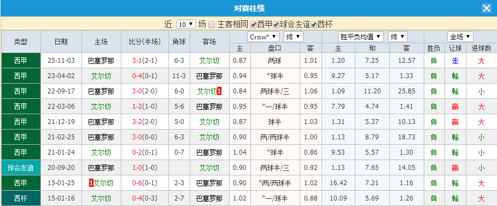Click red card badge beside 艾尔切 in 22-09-17 row
Screen dimensions: 497x206
point(219,91)
